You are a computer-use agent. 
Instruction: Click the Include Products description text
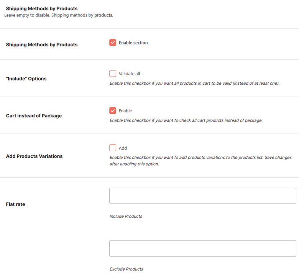coord(126,216)
